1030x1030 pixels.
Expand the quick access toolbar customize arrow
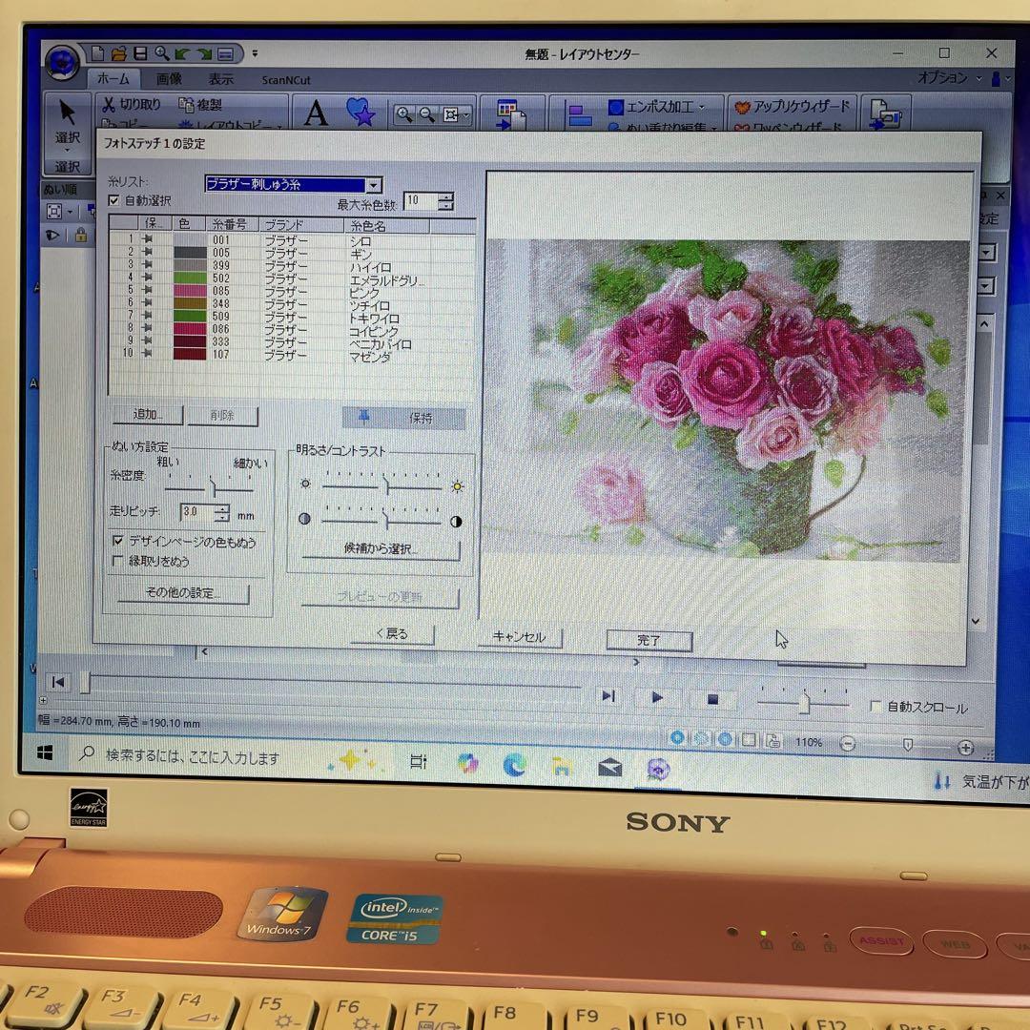click(255, 53)
